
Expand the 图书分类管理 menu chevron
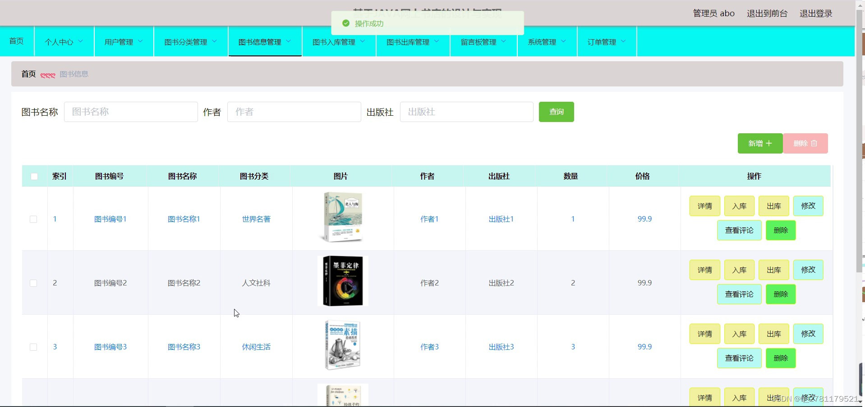[x=214, y=41]
